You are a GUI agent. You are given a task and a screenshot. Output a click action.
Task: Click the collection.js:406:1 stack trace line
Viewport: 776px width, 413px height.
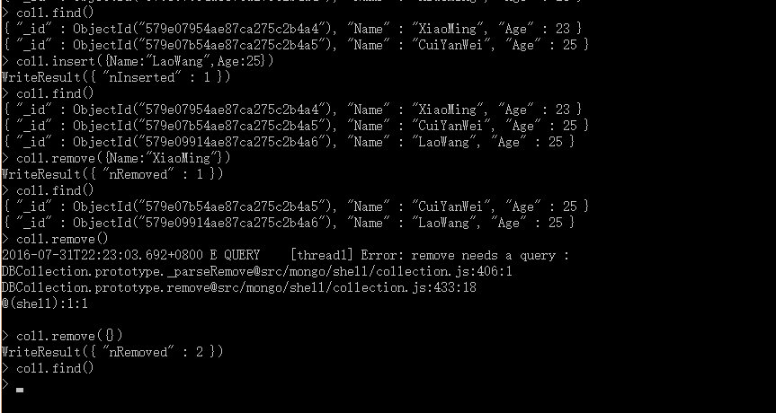pyautogui.click(x=257, y=271)
